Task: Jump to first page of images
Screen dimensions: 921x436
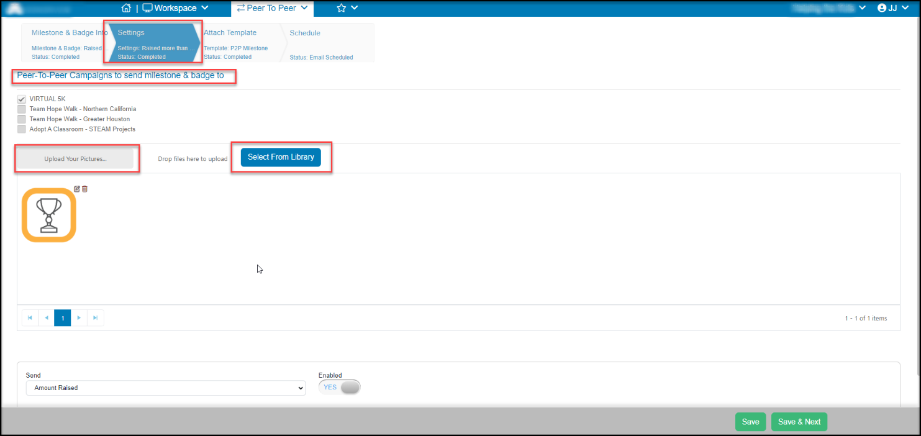Action: coord(30,318)
